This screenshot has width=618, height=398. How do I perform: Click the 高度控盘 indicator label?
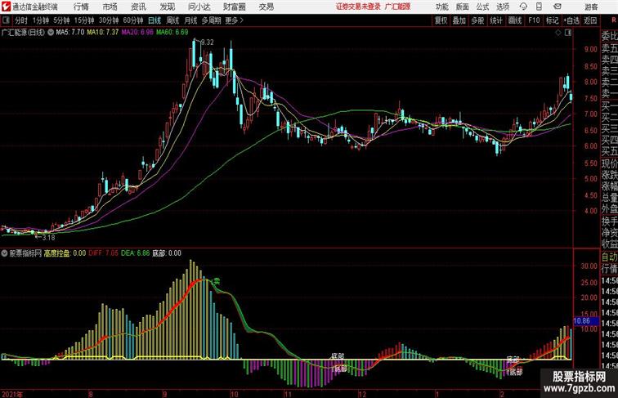click(56, 253)
